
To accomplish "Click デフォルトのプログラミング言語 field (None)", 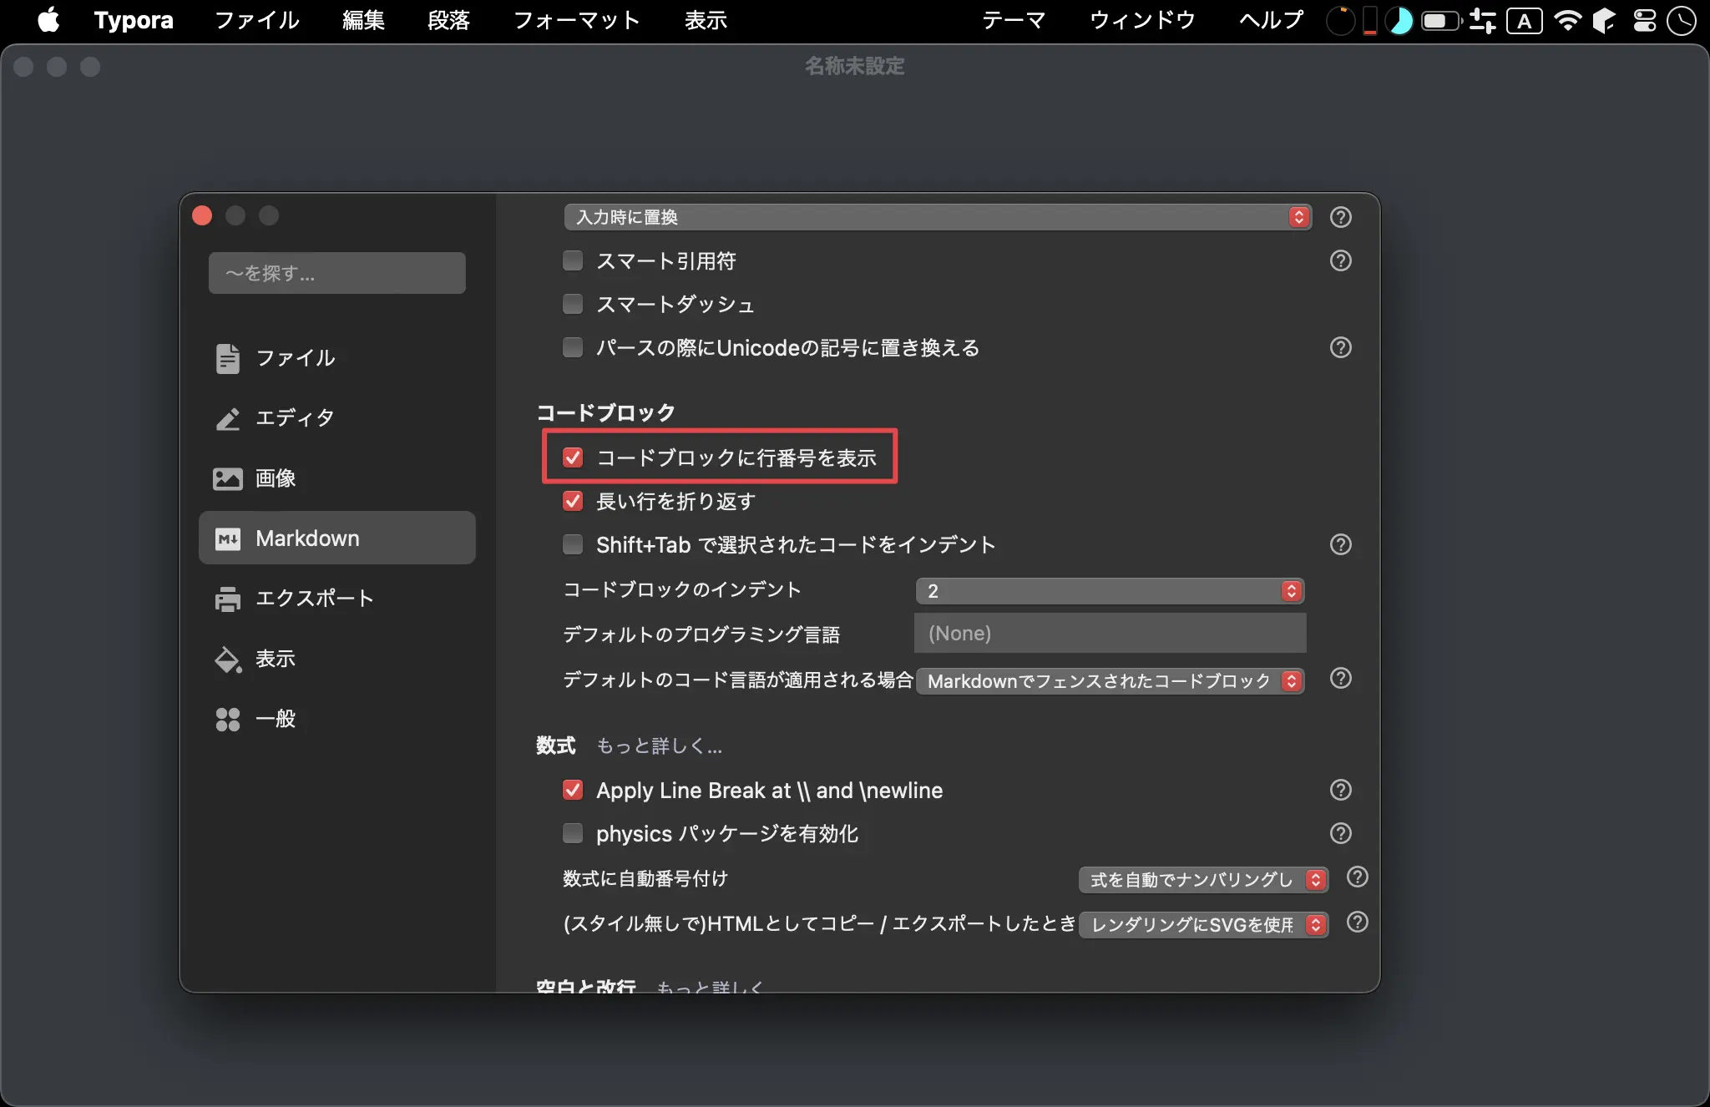I will coord(1110,634).
